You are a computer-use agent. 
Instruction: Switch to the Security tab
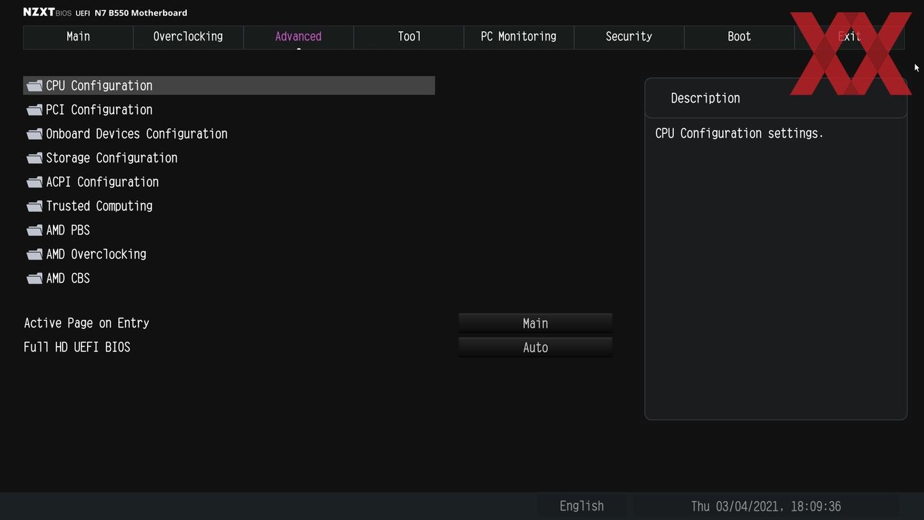click(629, 37)
